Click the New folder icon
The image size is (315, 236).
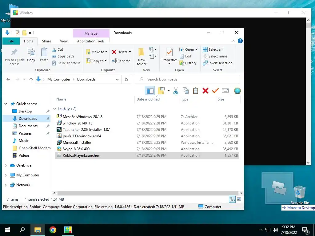click(142, 52)
